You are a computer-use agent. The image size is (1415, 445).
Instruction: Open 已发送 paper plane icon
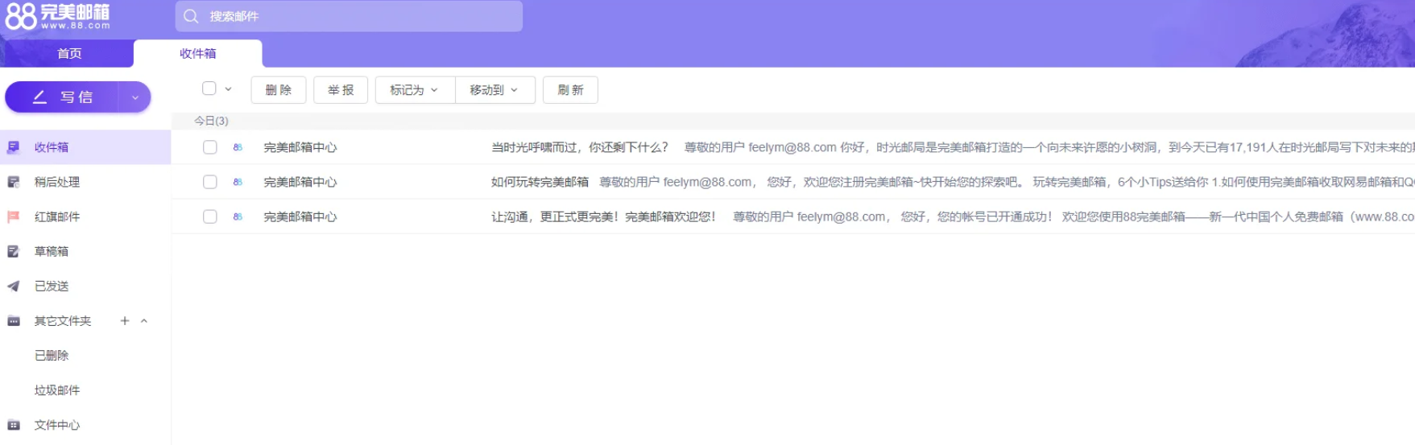pos(14,286)
